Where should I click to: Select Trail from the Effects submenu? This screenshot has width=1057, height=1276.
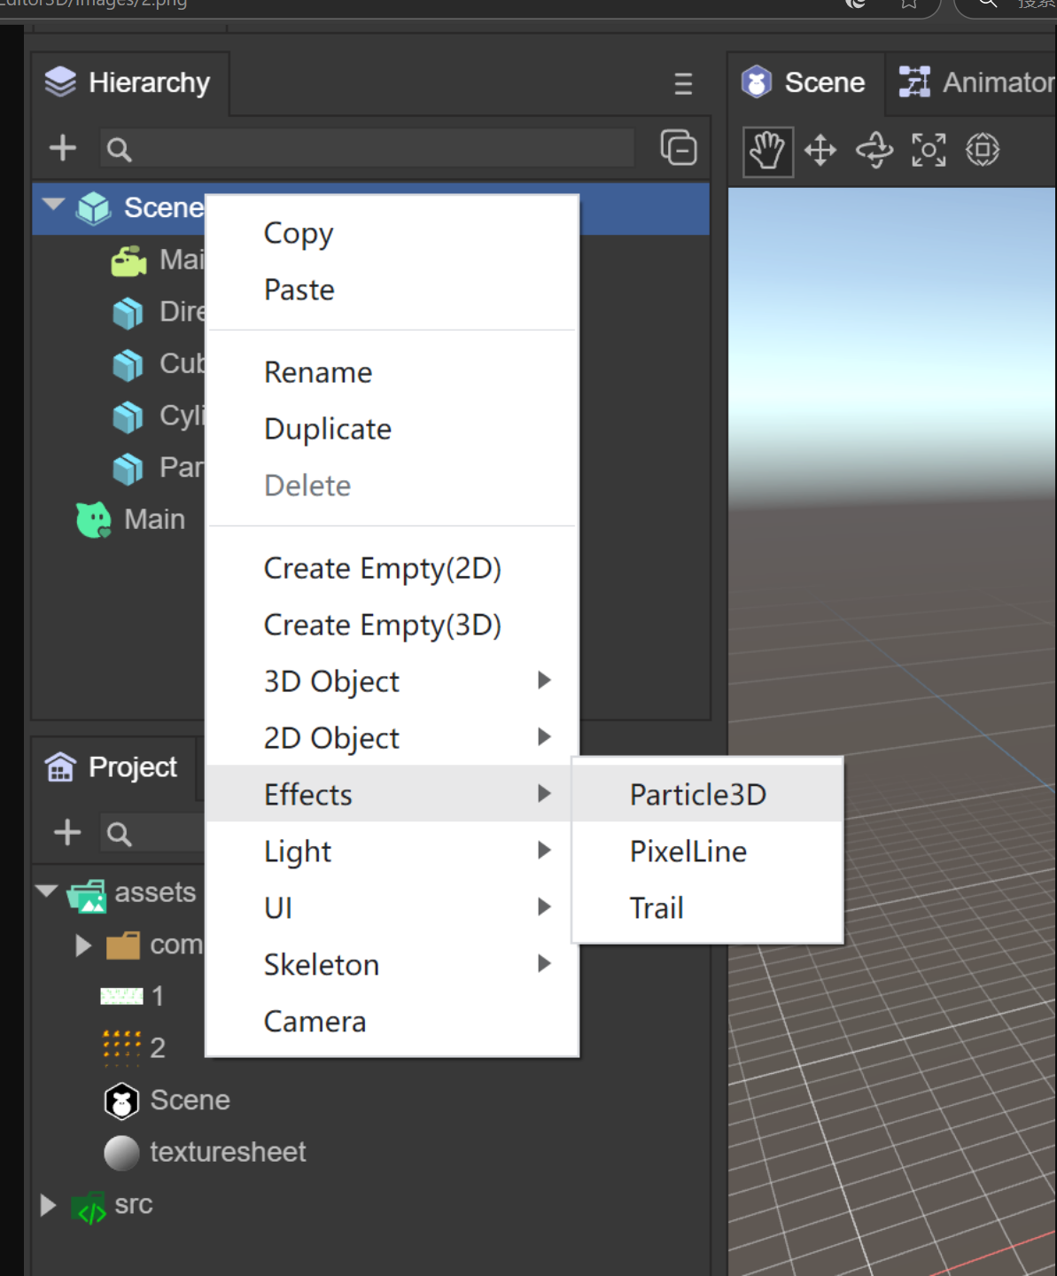click(x=656, y=907)
